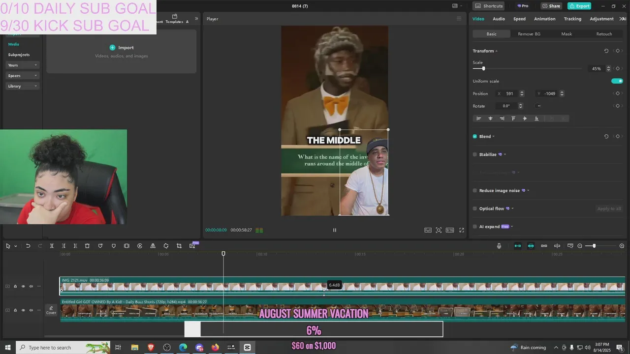This screenshot has width=630, height=354.
Task: Click the player zoom scan icon
Action: [439, 230]
